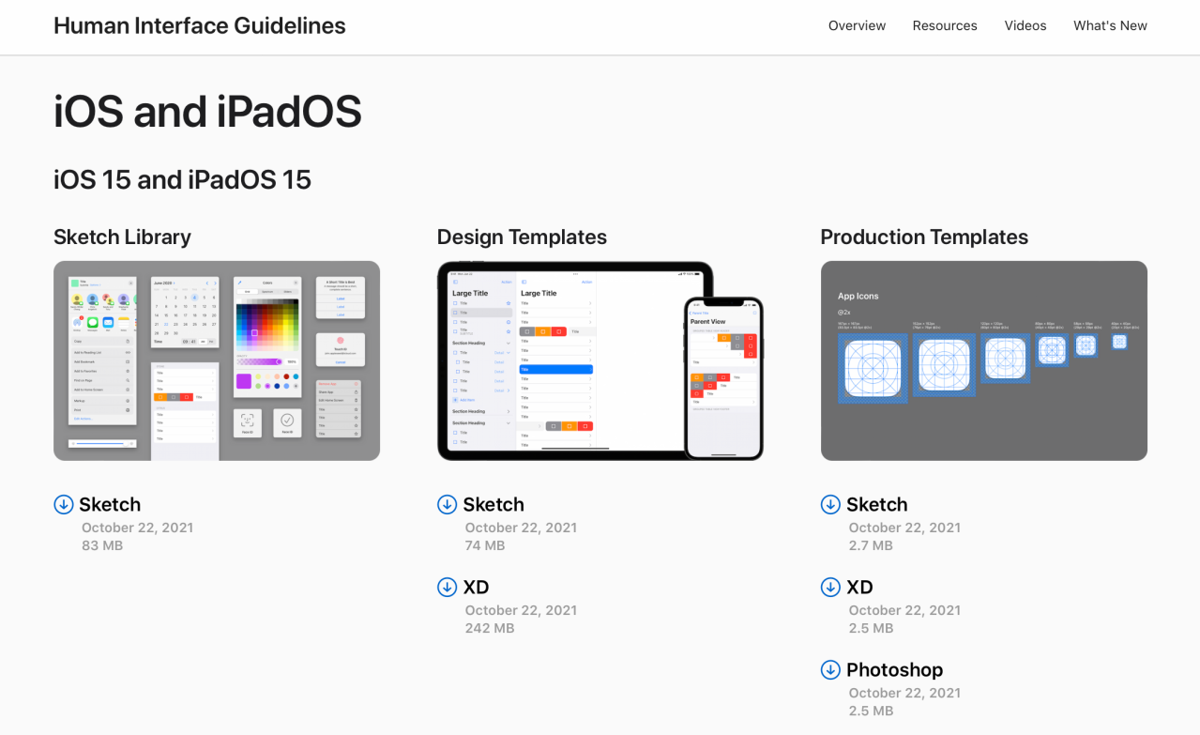Screen dimensions: 1200x735
Task: Click the Production Templates App Icons image
Action: click(x=984, y=360)
